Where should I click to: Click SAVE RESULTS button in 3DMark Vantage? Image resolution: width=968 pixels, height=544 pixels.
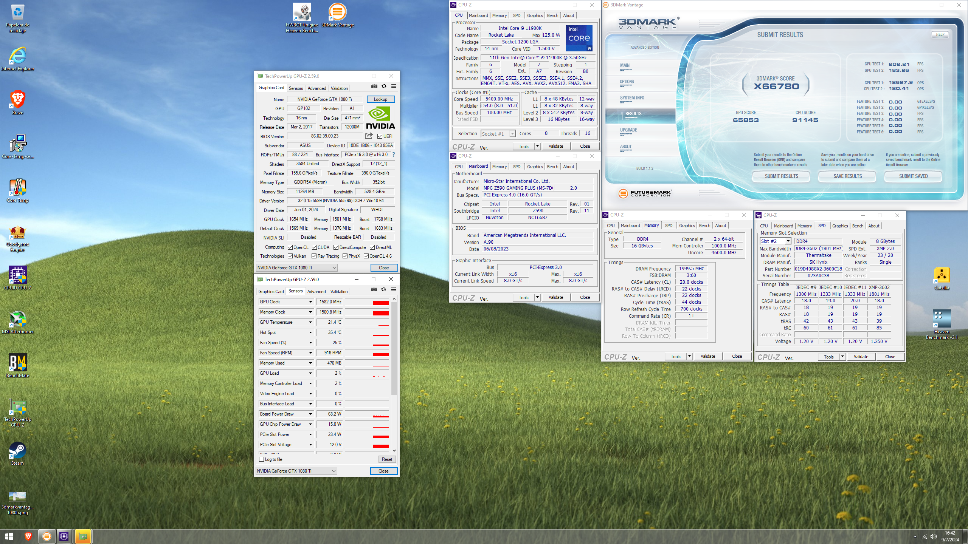[x=847, y=176]
